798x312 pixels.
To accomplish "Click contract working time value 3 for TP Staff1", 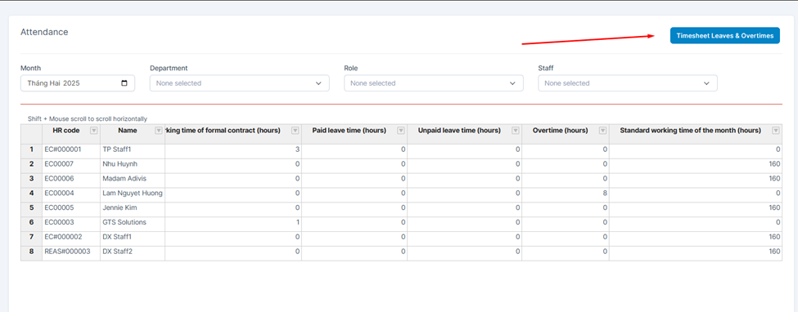I will pos(233,150).
